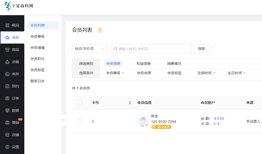
Task: Click the magnifier icon in search field
Action: (115, 49)
